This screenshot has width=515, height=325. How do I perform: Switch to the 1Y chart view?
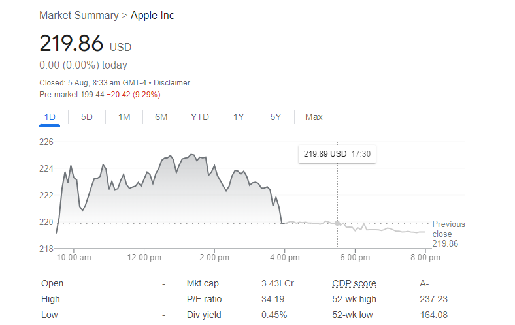coord(239,117)
